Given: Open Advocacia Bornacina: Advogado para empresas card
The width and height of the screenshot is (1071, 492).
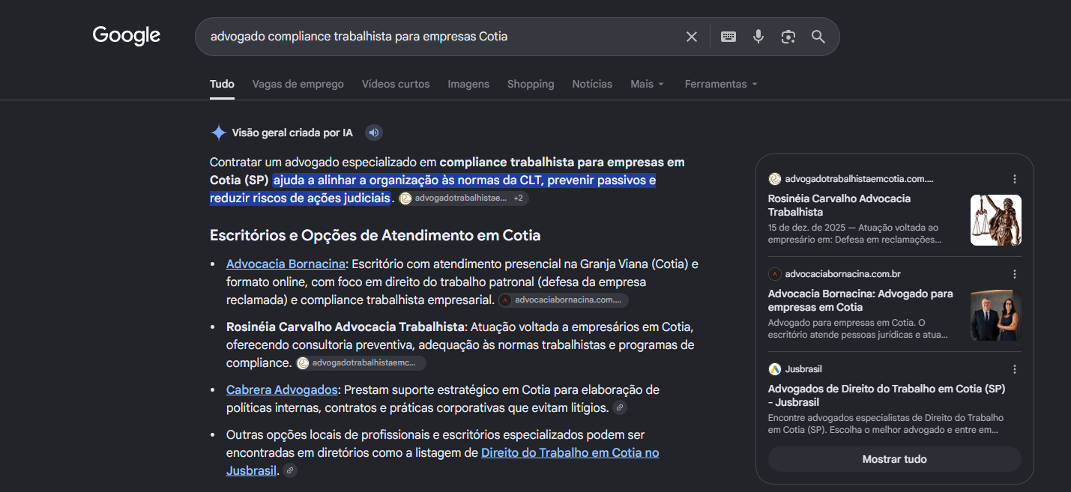Looking at the screenshot, I should tap(860, 300).
